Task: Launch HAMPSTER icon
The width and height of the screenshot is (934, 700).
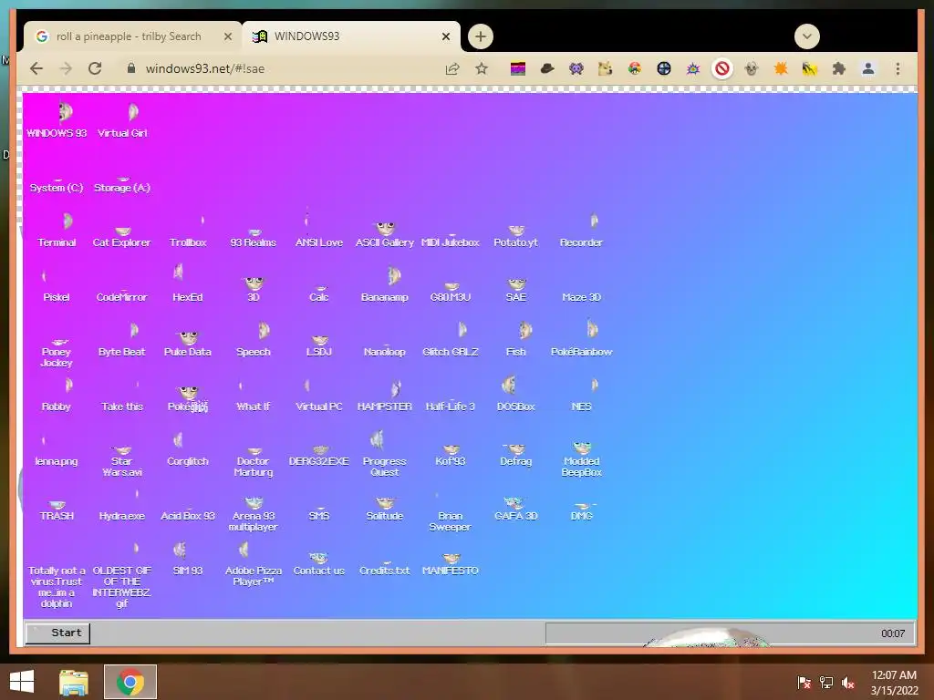Action: tap(385, 397)
